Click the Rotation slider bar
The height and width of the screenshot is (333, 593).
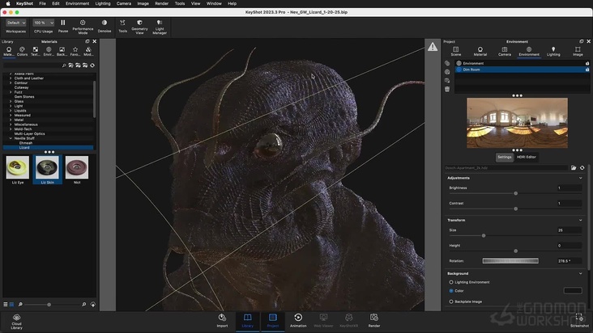point(510,260)
